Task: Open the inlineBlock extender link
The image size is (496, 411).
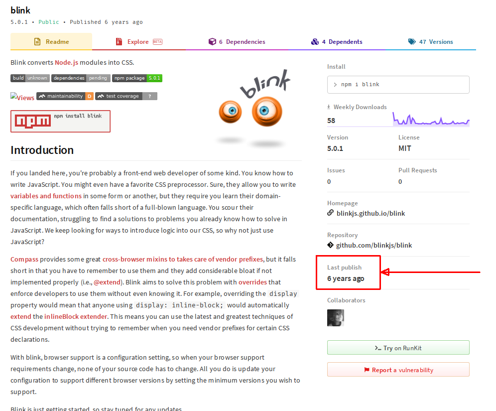Action: click(76, 316)
